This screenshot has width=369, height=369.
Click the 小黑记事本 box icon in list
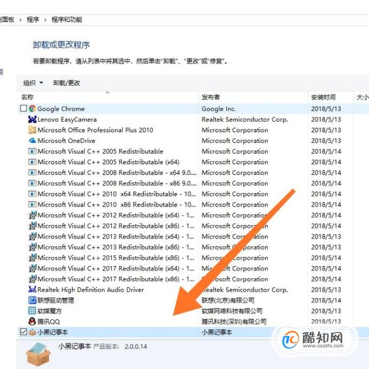tap(32, 332)
